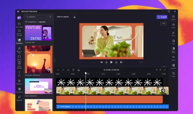The height and width of the screenshot is (114, 193).
Task: Switch to the Your media tab
Action: 19,25
